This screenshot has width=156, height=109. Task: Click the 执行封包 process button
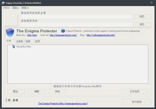click(137, 102)
